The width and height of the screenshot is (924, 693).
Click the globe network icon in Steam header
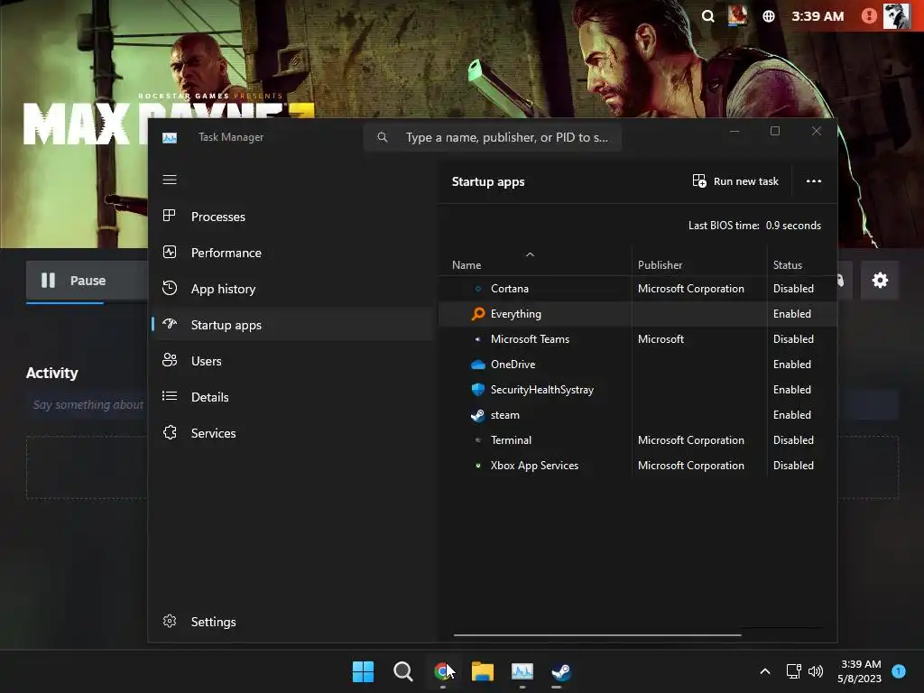(769, 16)
